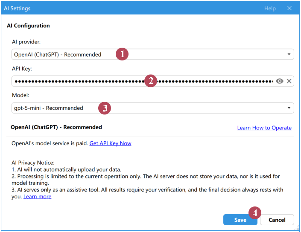Screen dimensions: 301x232
Task: Click the "API Key:" label
Action: (x=22, y=69)
